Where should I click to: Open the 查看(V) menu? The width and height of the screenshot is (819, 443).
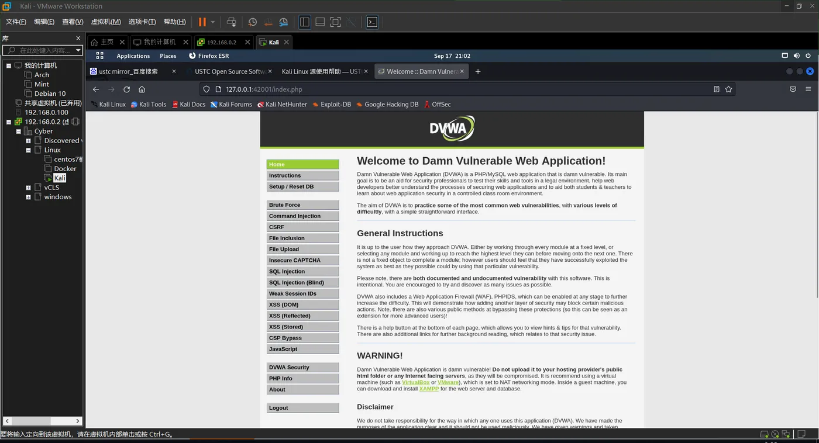point(73,22)
